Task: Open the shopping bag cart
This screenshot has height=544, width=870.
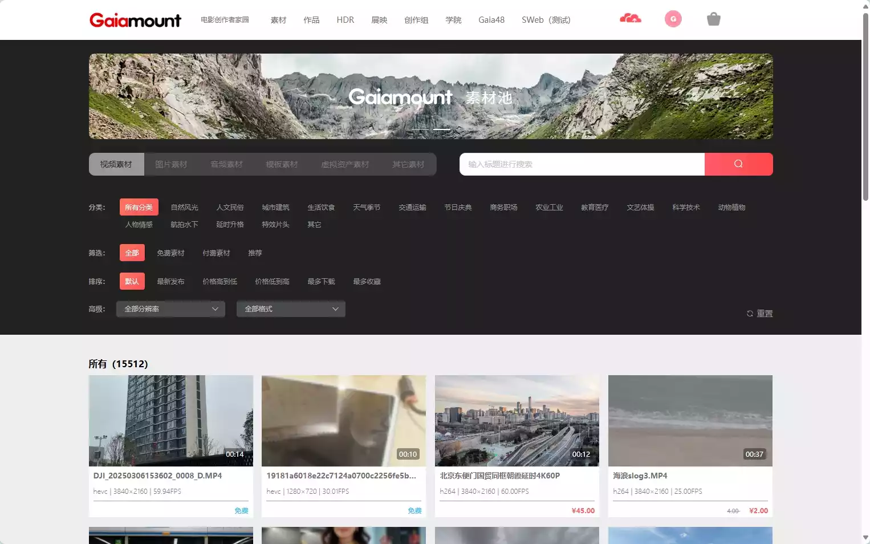Action: tap(714, 19)
